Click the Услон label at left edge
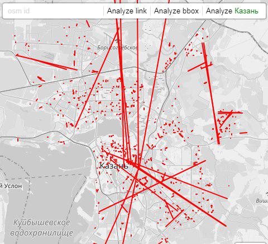Viewport: 268px width, 244px height. (11, 186)
